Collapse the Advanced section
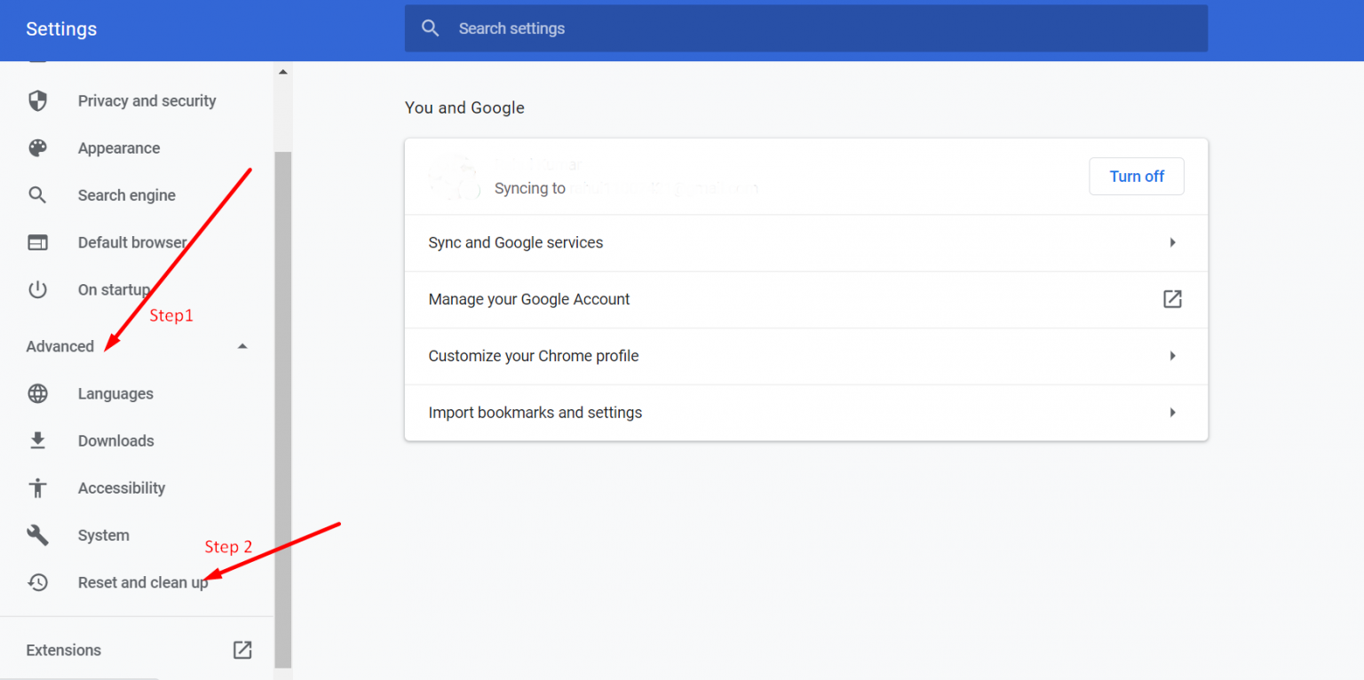Viewport: 1364px width, 680px height. (242, 345)
